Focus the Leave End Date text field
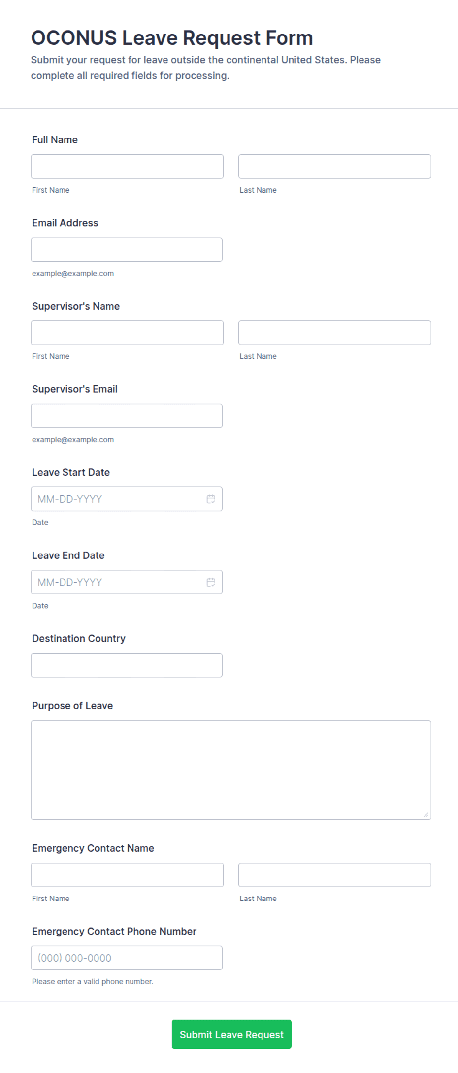The width and height of the screenshot is (458, 1073). (118, 582)
